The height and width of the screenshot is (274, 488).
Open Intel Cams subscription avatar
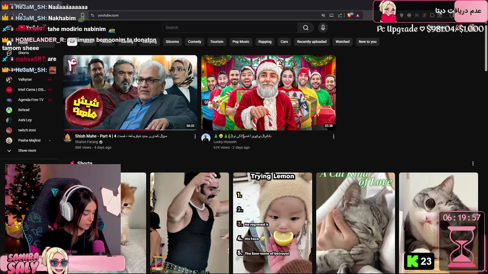9,90
